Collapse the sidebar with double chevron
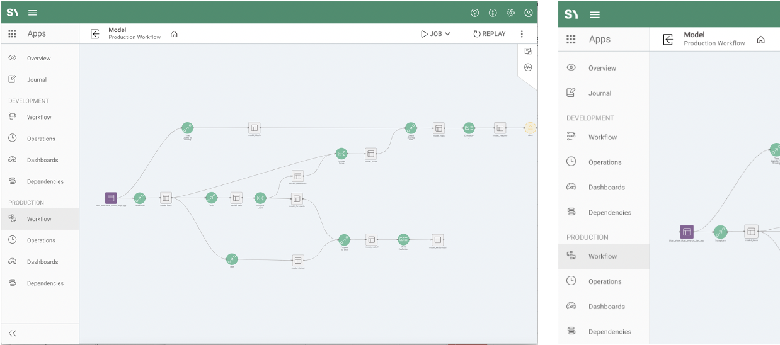Viewport: 780px width, 345px height. click(x=12, y=334)
